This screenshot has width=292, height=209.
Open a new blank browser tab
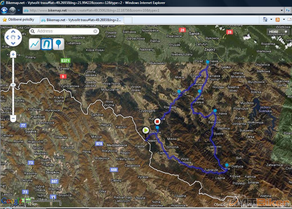(x=128, y=20)
